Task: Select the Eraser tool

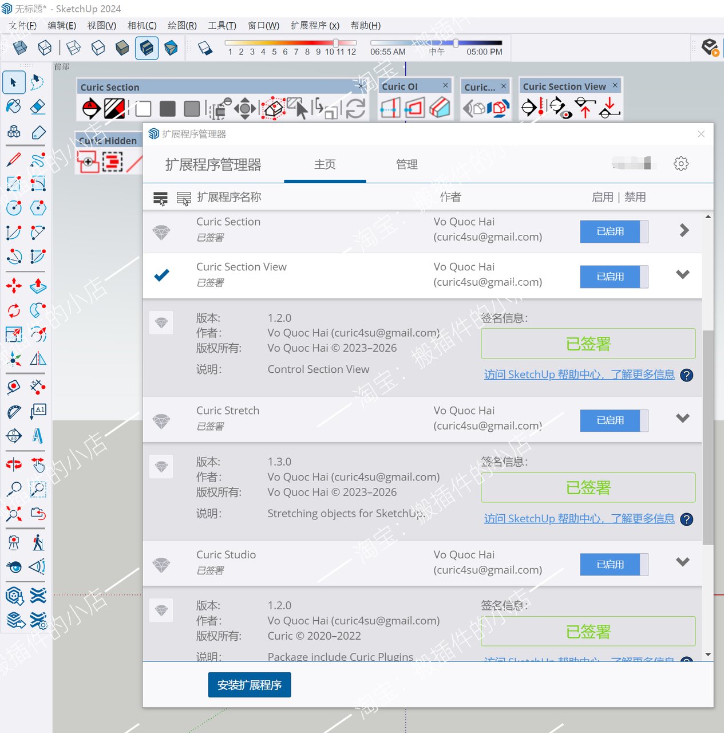Action: pyautogui.click(x=38, y=107)
